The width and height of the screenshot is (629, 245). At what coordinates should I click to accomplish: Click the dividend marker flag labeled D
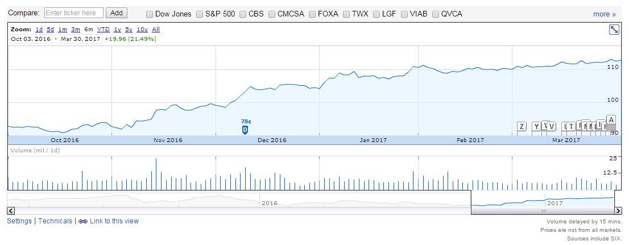(x=245, y=130)
